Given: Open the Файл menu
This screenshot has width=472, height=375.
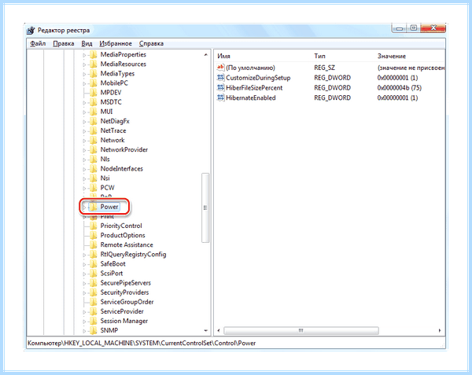Looking at the screenshot, I should point(38,43).
